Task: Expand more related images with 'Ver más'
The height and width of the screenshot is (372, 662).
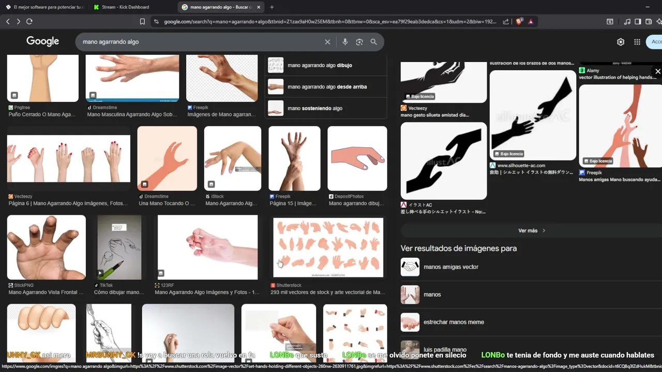Action: (x=531, y=230)
